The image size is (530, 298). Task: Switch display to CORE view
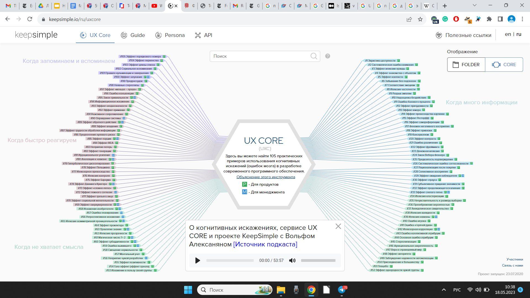(x=504, y=65)
